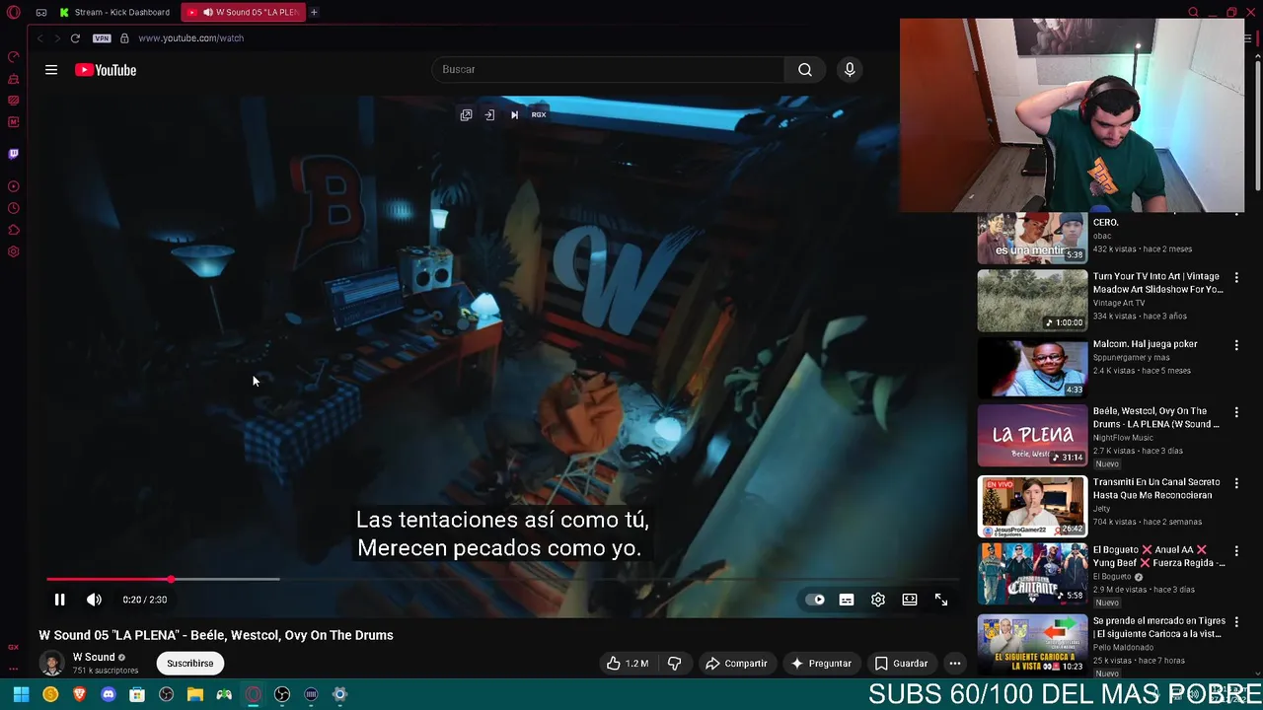The image size is (1263, 710).
Task: Open File Explorer from the taskbar
Action: coord(195,694)
